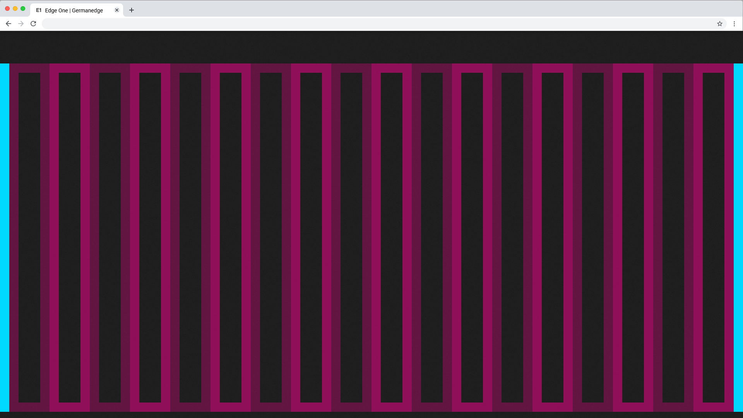Close the Edge One | Germanedge tab
This screenshot has height=418, width=743.
[117, 10]
